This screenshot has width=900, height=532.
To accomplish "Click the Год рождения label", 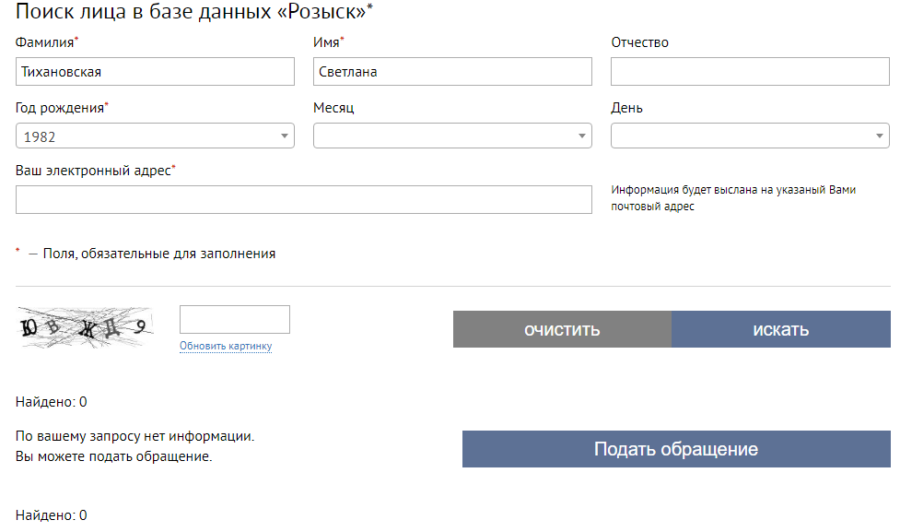I will point(59,108).
